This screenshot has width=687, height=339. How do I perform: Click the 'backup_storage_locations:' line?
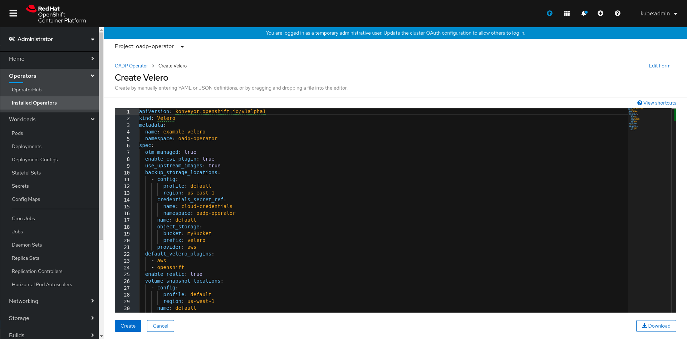pos(183,173)
